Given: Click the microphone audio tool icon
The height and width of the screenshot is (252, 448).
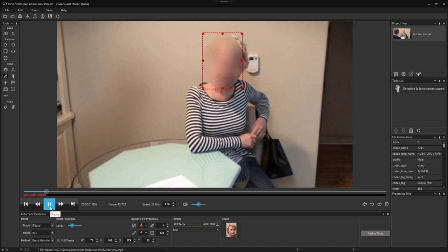Looking at the screenshot, I should (x=13, y=107).
